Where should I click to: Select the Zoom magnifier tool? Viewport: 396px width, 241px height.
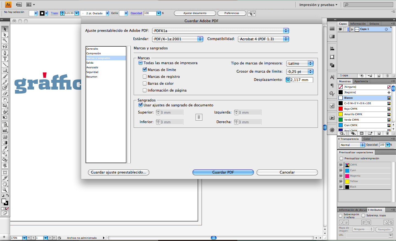[5, 190]
